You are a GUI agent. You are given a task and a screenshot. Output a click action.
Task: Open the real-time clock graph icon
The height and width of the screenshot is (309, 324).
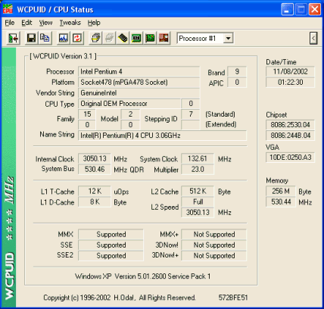point(64,39)
